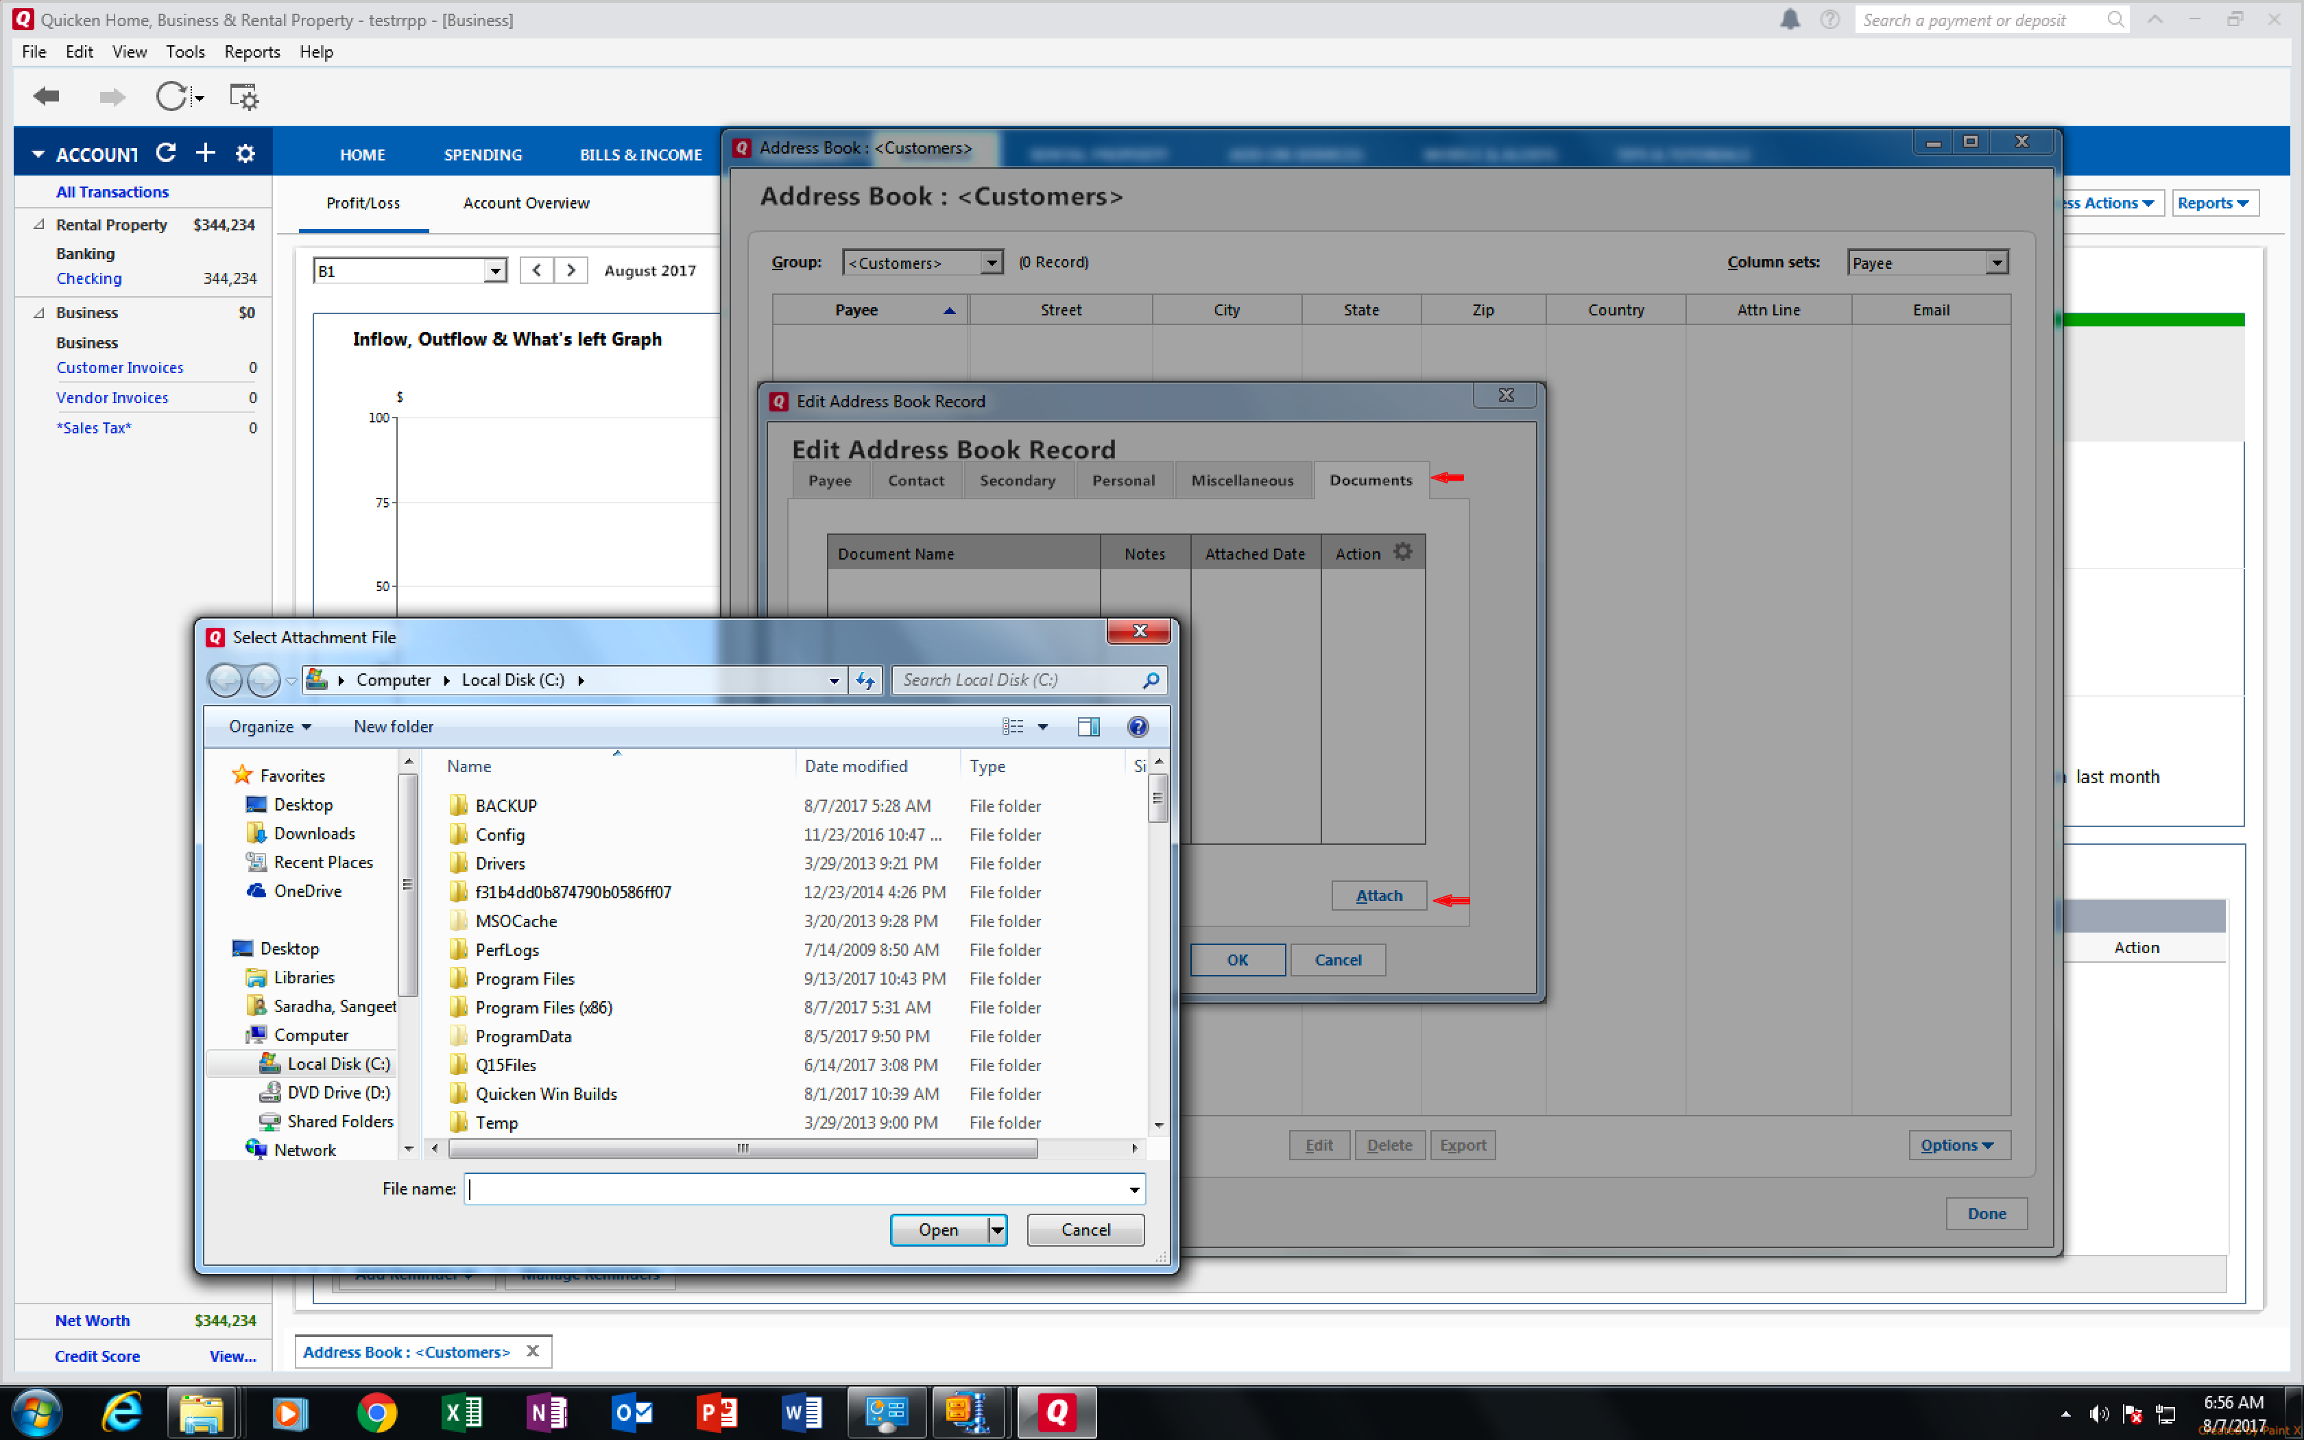
Task: Switch to the Account Overview tab
Action: [526, 201]
